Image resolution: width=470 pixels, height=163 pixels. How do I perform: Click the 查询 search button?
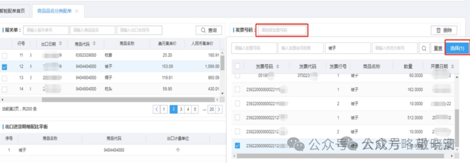209,30
